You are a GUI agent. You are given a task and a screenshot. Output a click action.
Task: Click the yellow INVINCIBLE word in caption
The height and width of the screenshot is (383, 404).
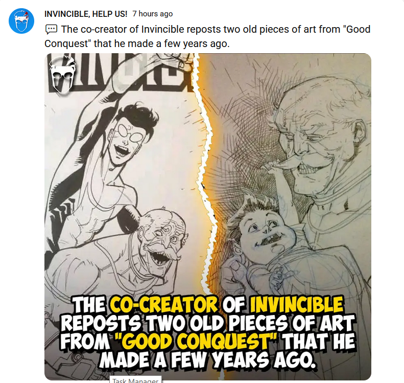tap(297, 305)
